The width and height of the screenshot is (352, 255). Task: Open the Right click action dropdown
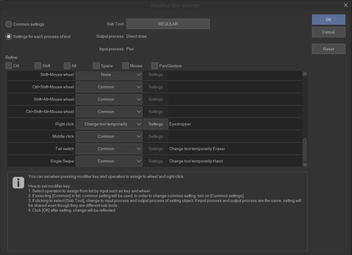tap(109, 124)
